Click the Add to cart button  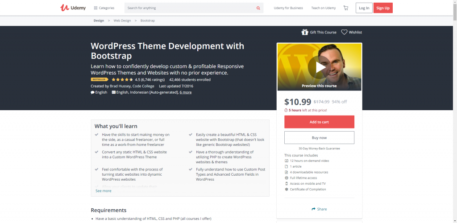[x=319, y=122]
